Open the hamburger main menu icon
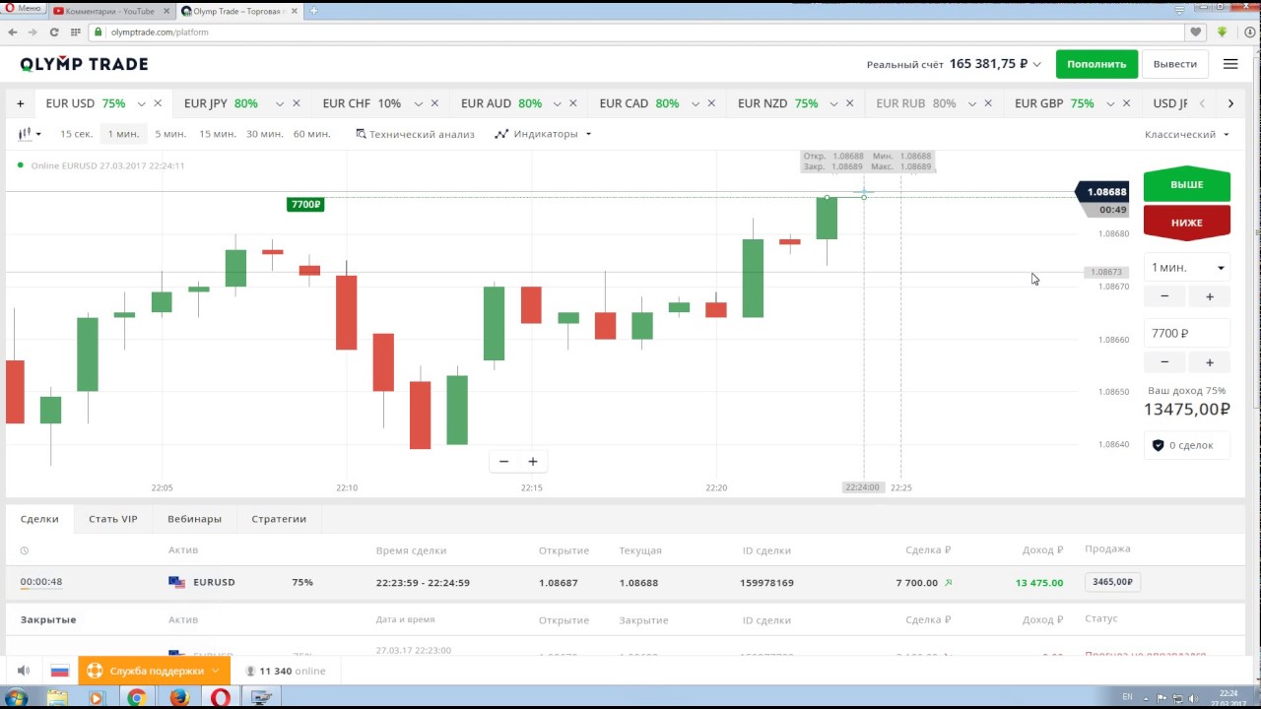This screenshot has height=709, width=1261. click(1230, 64)
